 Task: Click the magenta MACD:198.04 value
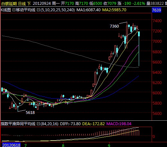coord(119,124)
